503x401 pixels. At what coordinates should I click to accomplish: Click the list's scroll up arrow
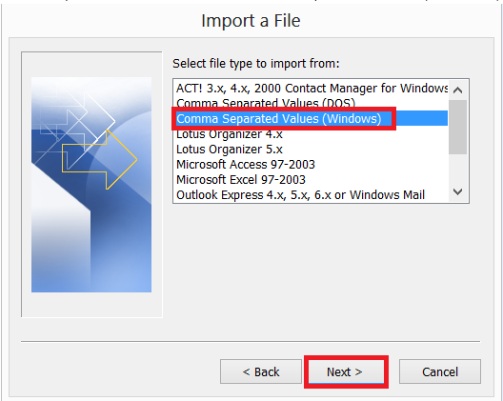[x=458, y=90]
